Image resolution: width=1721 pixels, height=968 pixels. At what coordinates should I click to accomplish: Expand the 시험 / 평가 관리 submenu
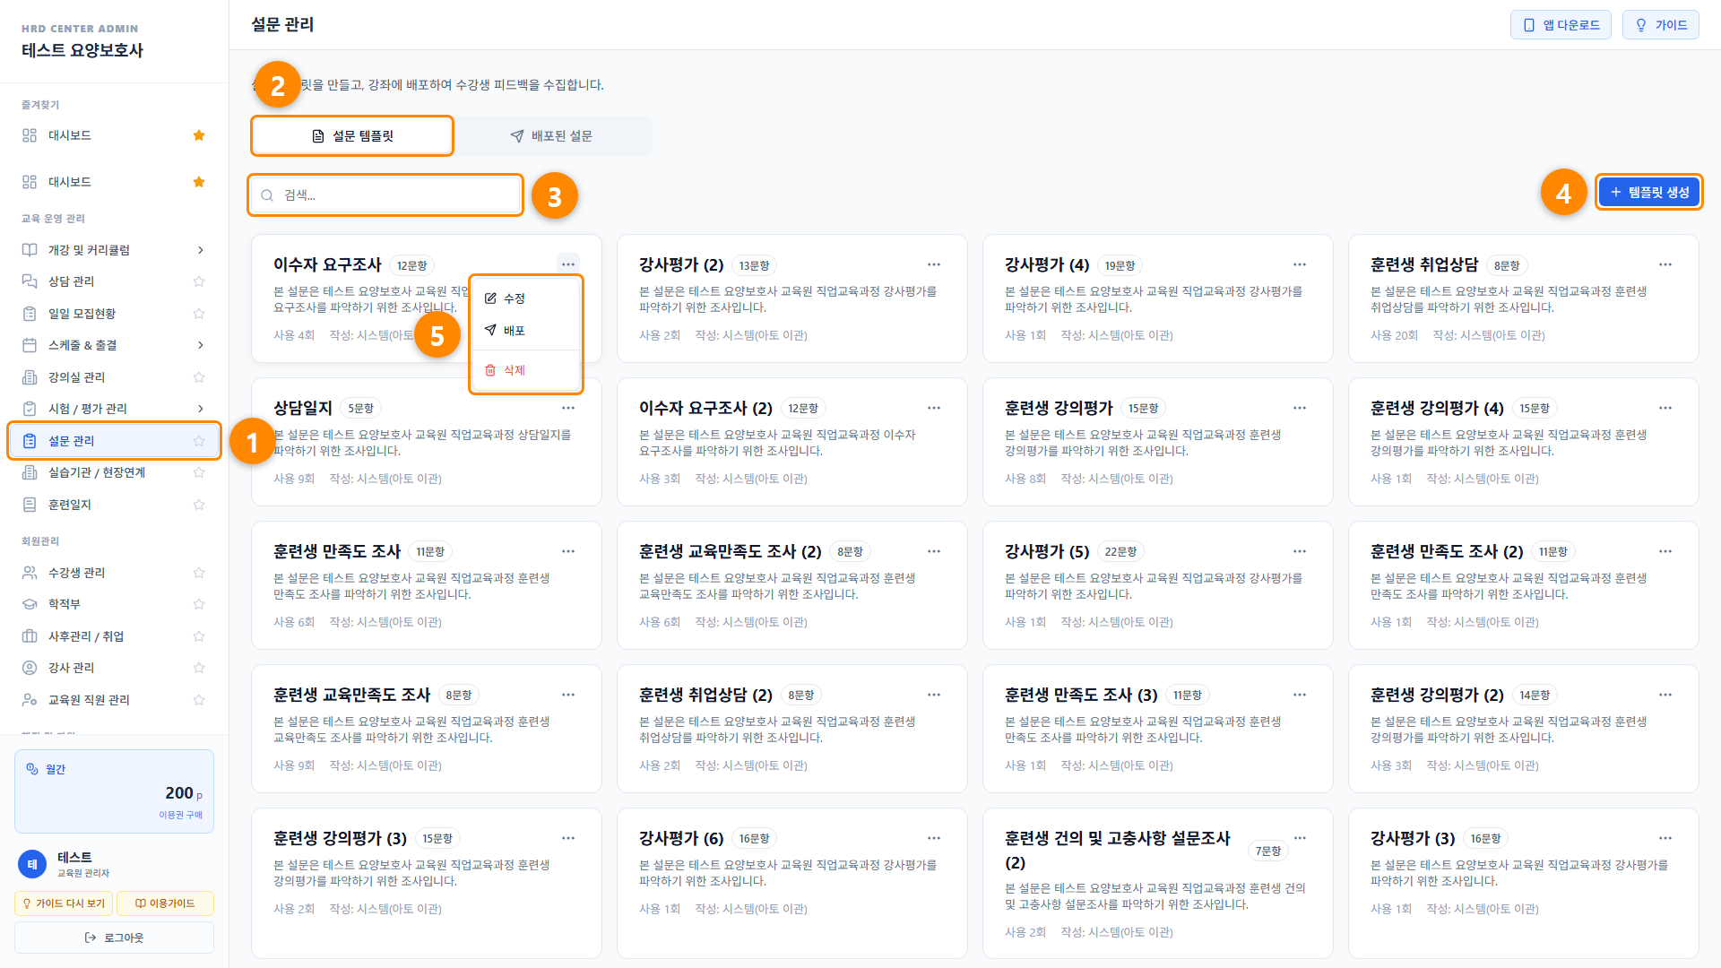pyautogui.click(x=200, y=409)
